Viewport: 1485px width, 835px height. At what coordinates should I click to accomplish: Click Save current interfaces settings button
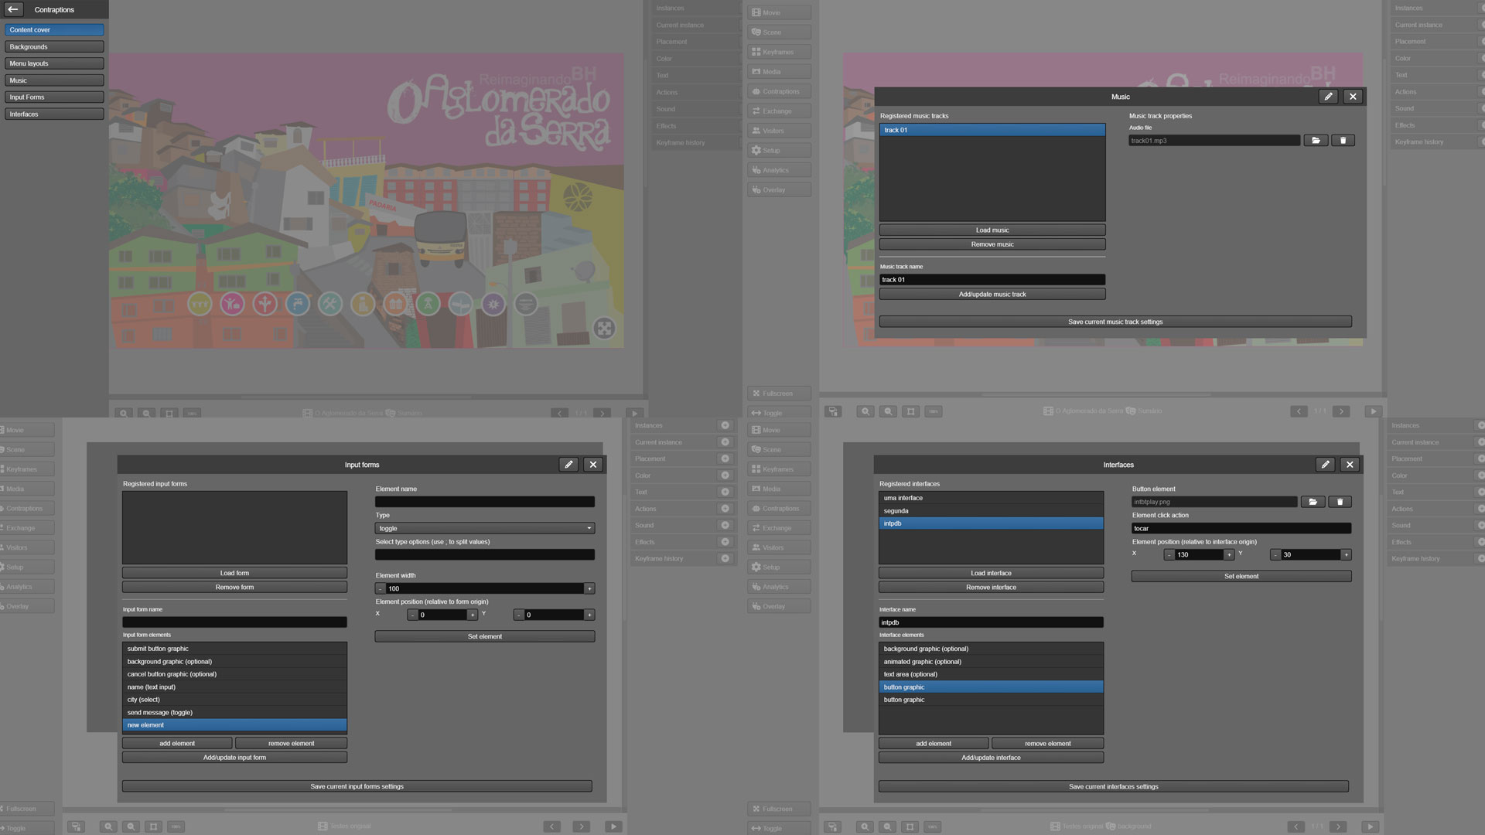coord(1113,786)
